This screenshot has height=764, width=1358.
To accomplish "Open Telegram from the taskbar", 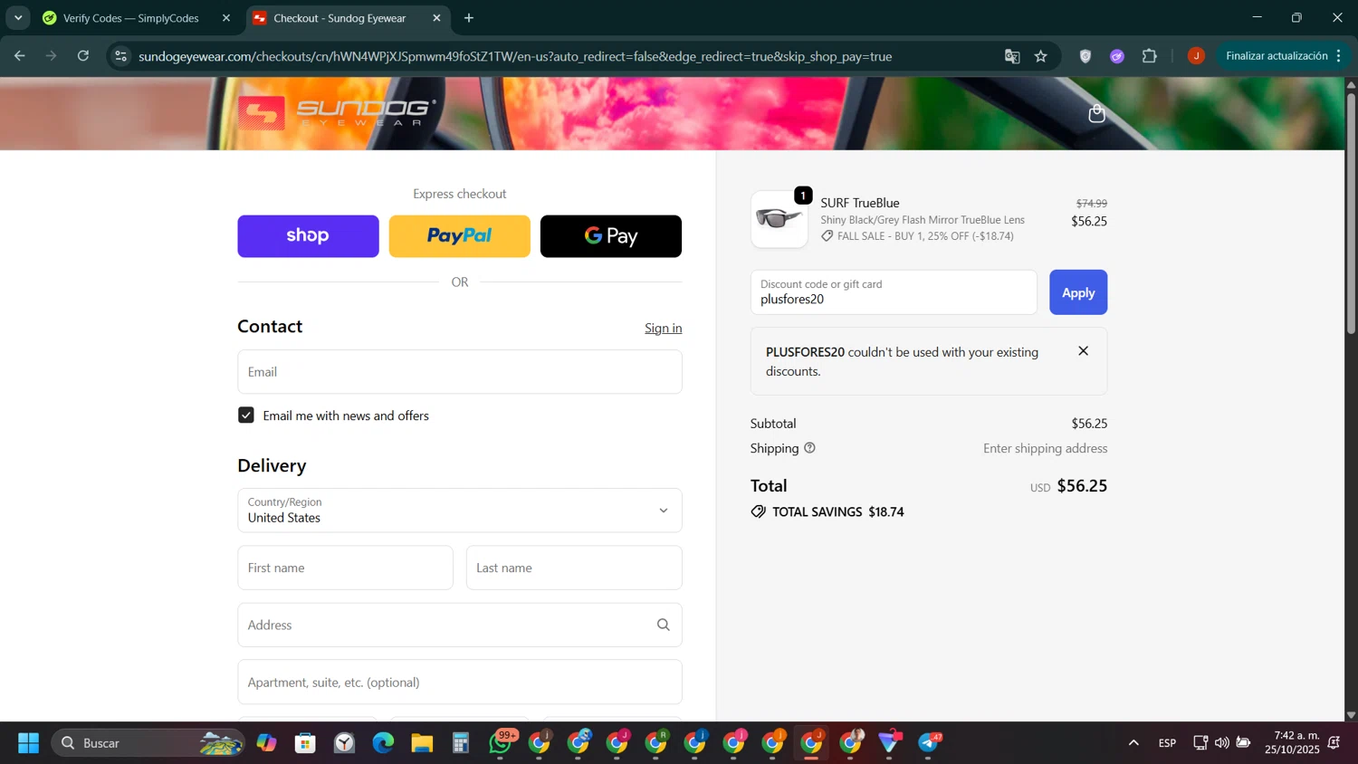I will click(929, 743).
